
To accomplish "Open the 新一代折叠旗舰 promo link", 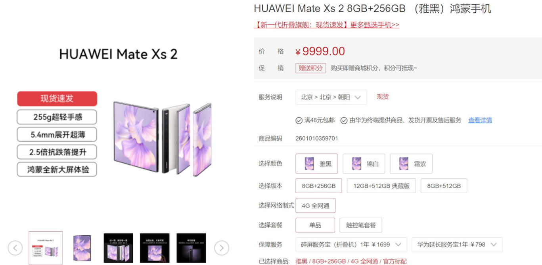I will [x=327, y=25].
